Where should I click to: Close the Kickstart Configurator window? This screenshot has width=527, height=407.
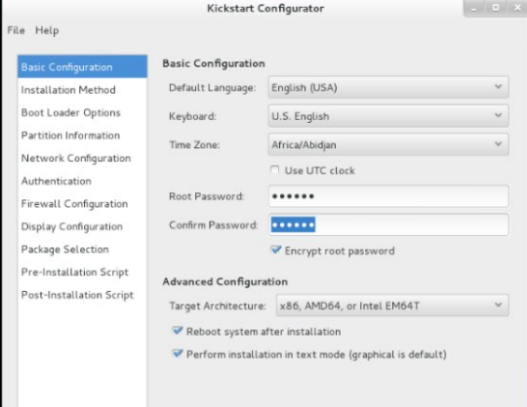tap(517, 8)
